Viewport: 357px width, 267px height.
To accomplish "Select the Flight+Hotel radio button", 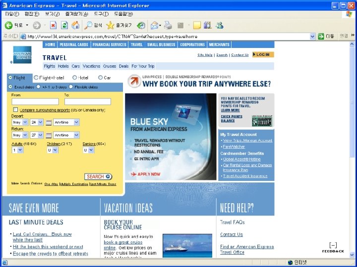I will pyautogui.click(x=36, y=78).
